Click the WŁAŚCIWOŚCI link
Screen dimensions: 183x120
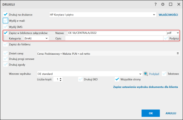[x=168, y=14]
